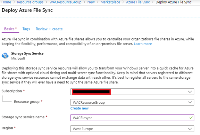Image resolution: width=200 pixels, height=135 pixels.
Task: Click the Storage Sync Service cloud icon
Action: [5, 56]
